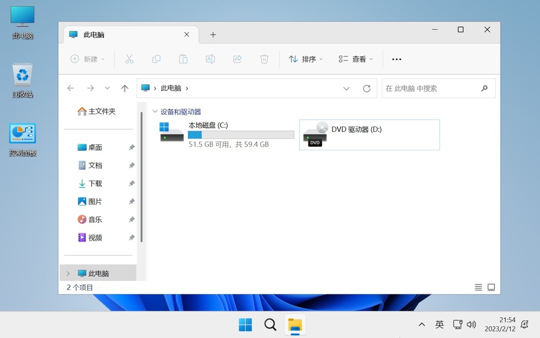Toggle the 英 input language indicator
This screenshot has height=338, width=540.
[440, 324]
